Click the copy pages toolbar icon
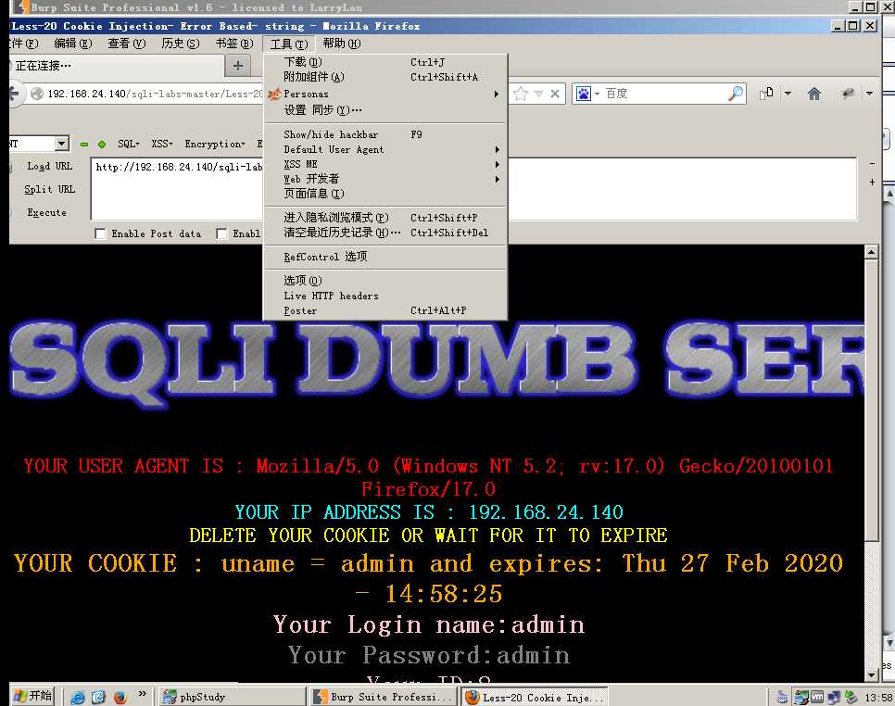 click(766, 93)
